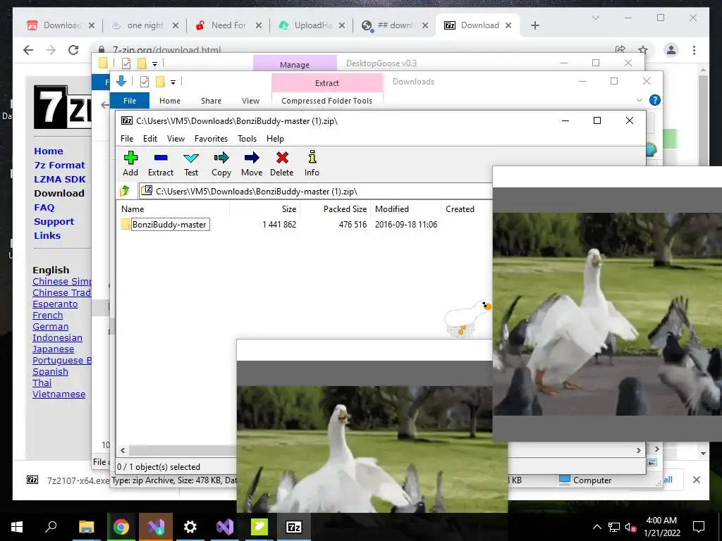Open View tab in Downloads Explorer window
The width and height of the screenshot is (722, 541).
click(250, 101)
